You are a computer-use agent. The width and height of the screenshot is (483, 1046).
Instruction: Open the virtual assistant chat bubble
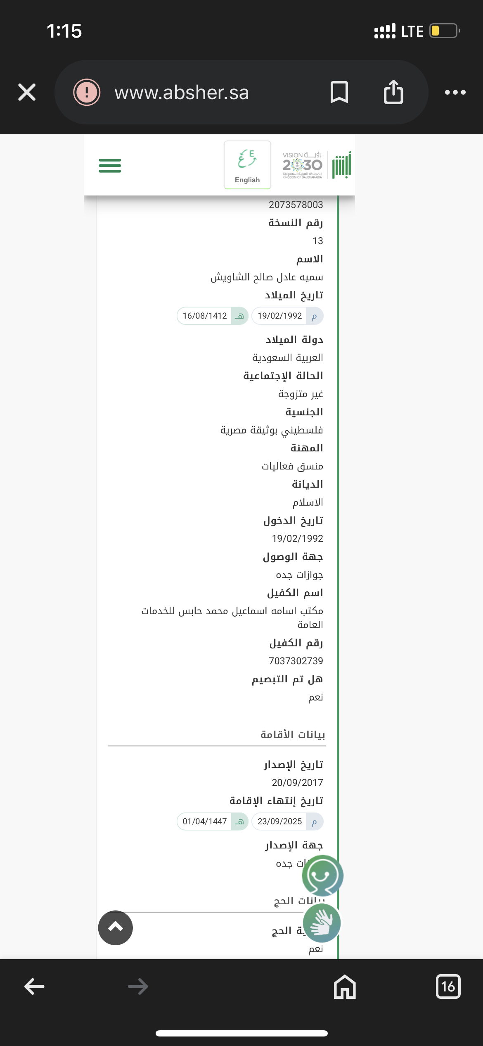tap(322, 875)
